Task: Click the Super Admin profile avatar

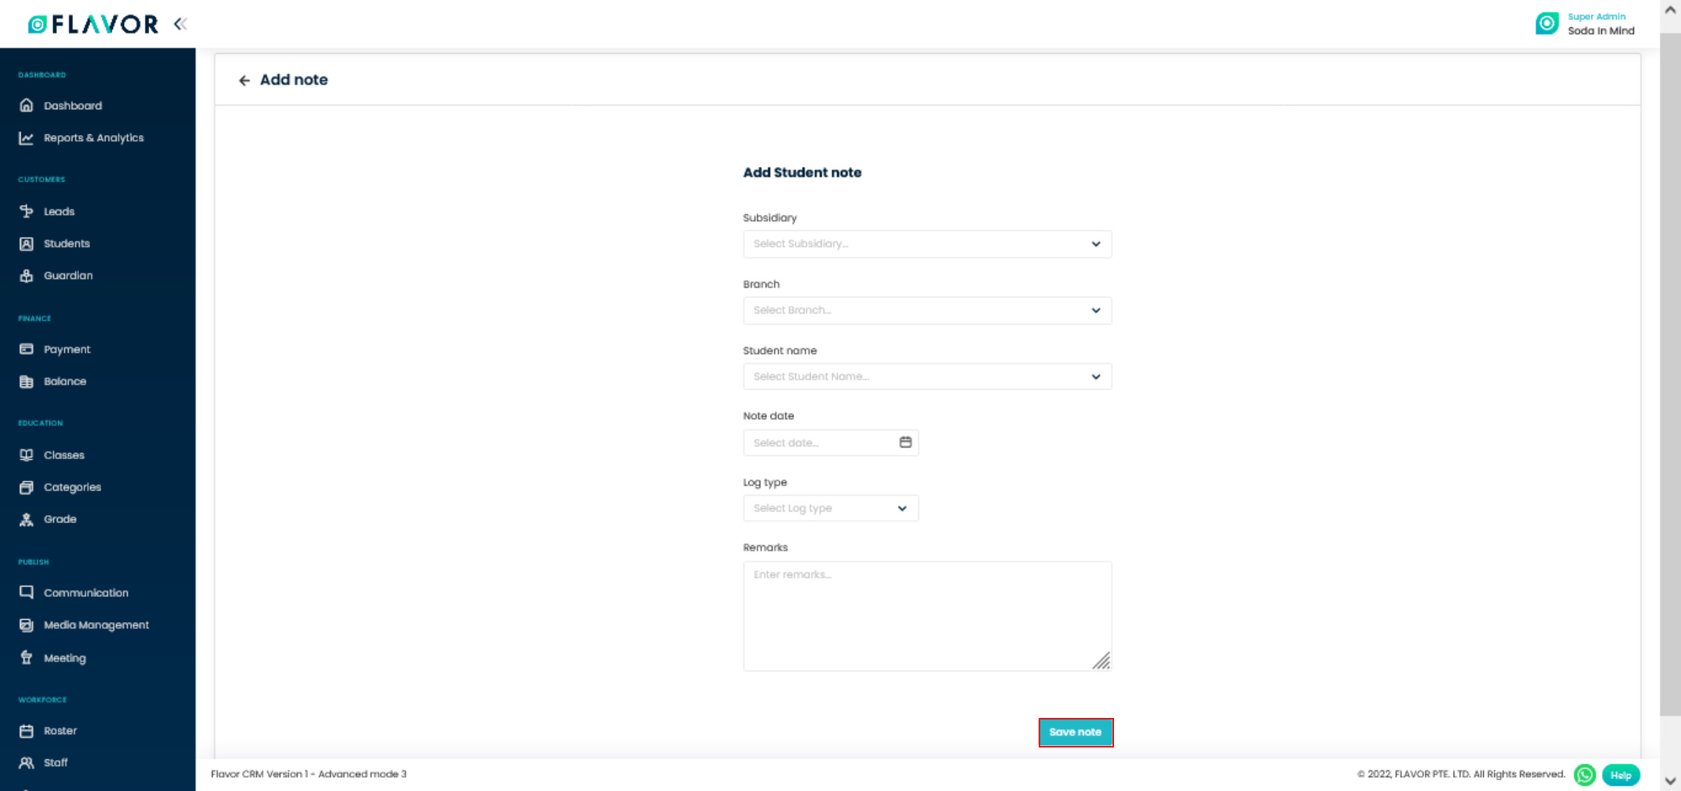Action: pos(1547,24)
